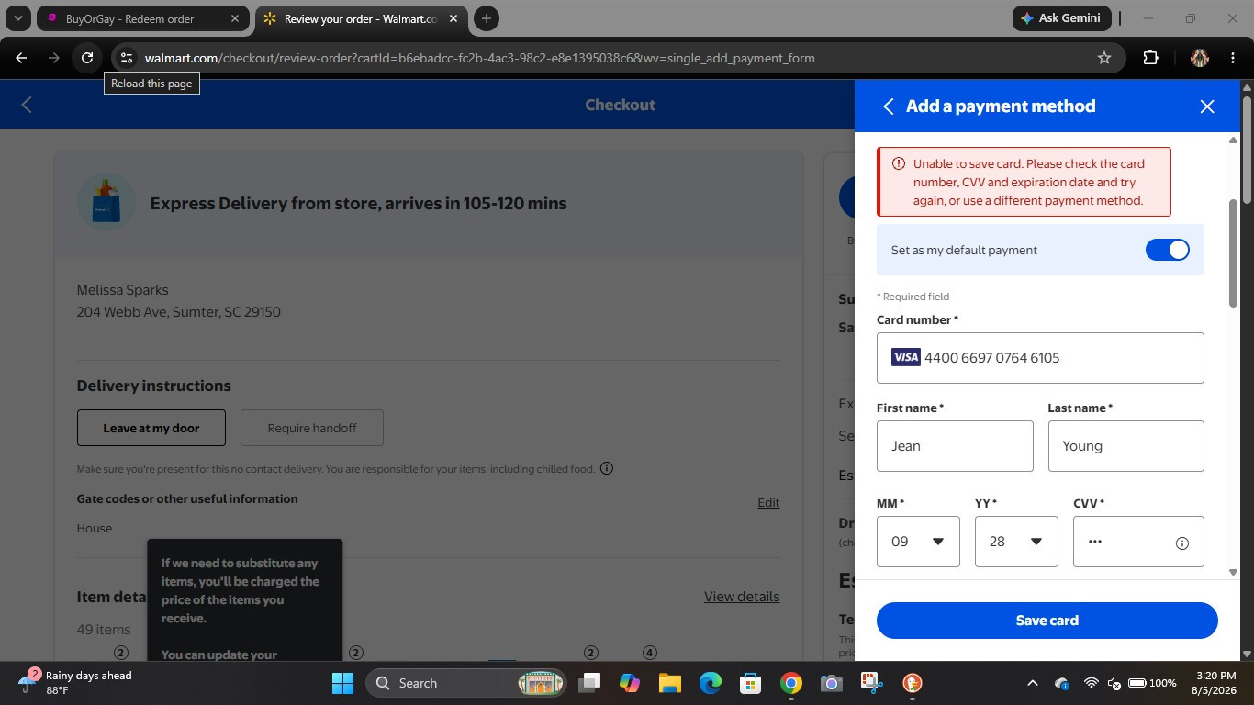This screenshot has height=705, width=1254.
Task: Open the network Wi-Fi tray icon
Action: pos(1092,683)
